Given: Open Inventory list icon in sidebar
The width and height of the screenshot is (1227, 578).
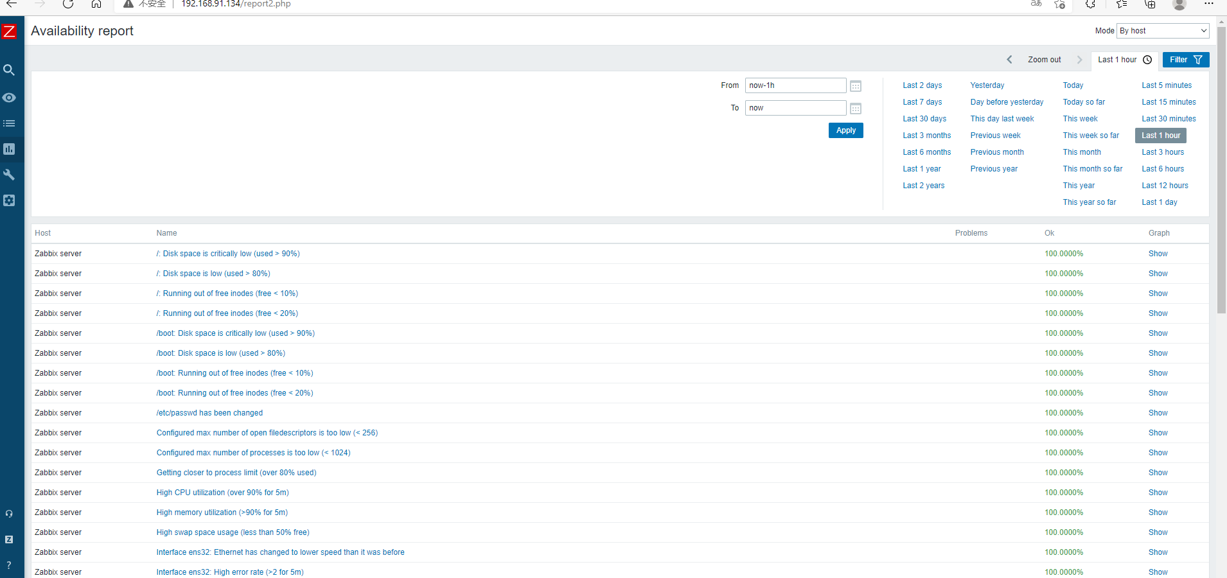Looking at the screenshot, I should [x=9, y=123].
